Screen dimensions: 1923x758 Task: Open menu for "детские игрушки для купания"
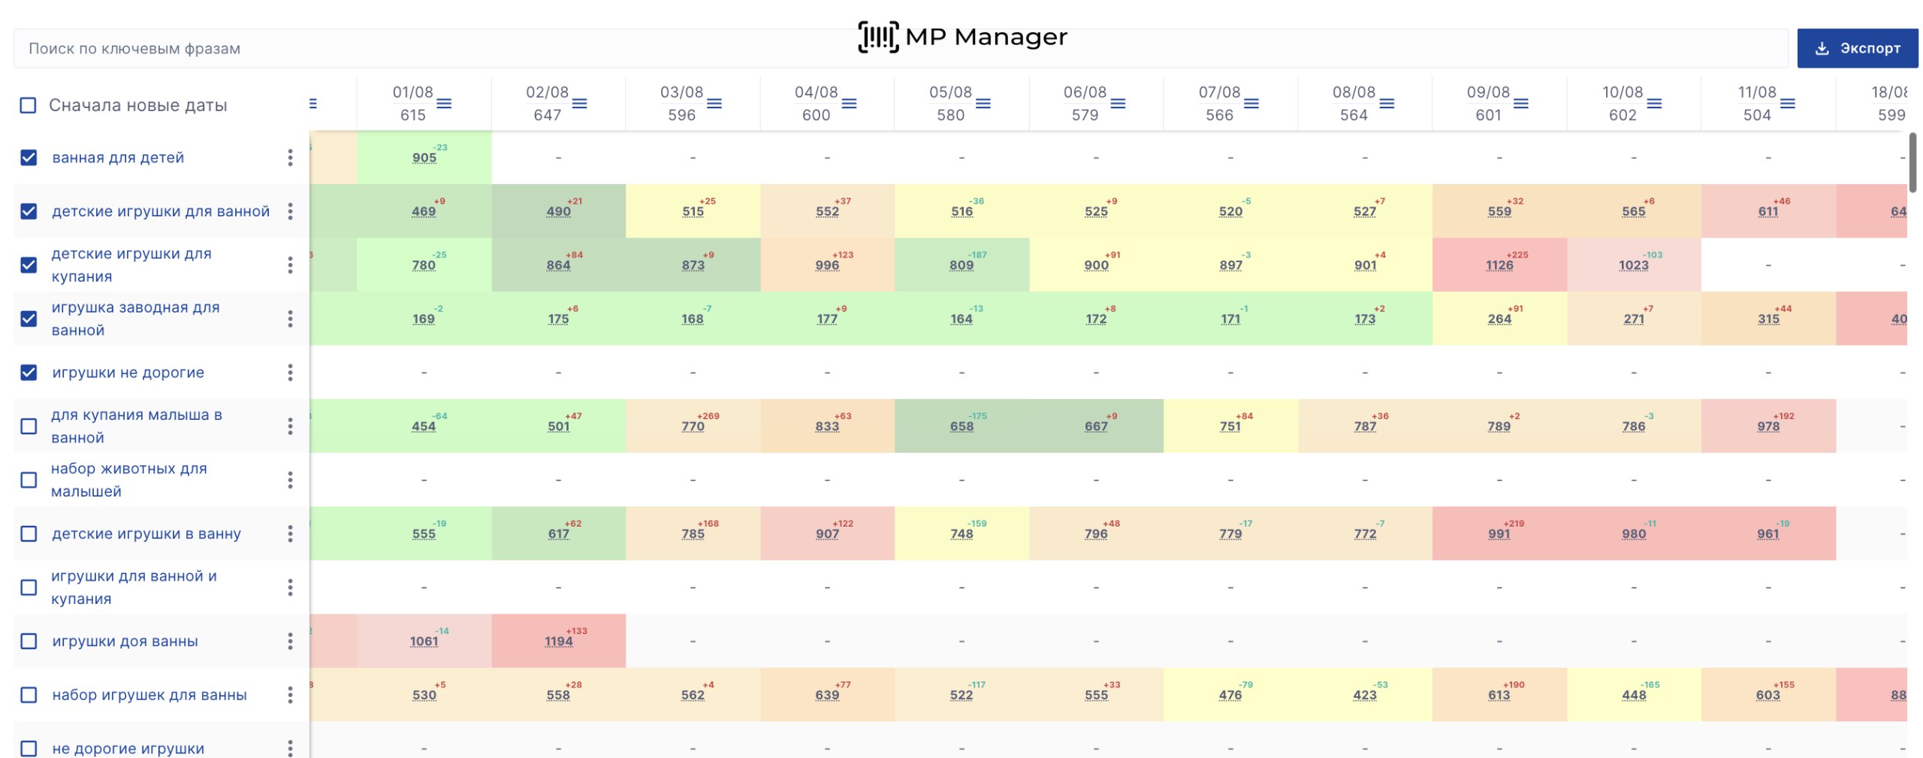click(290, 265)
